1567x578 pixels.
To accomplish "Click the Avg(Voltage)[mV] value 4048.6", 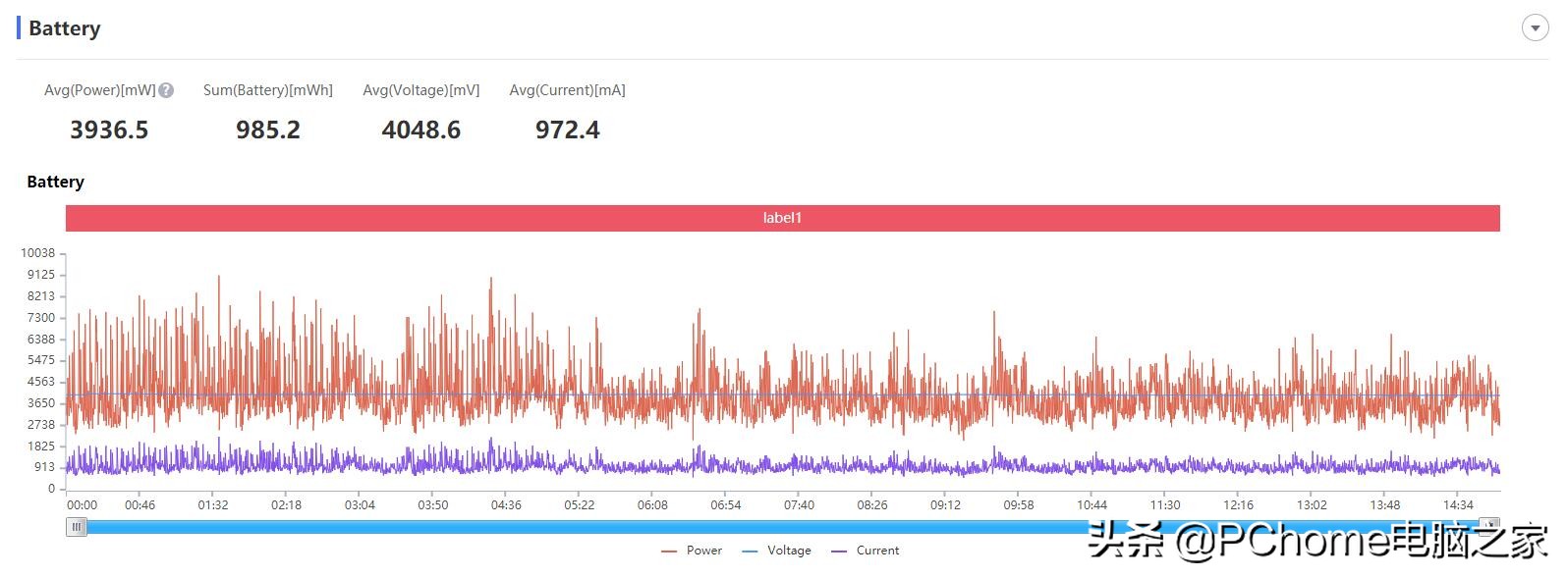I will [x=421, y=130].
